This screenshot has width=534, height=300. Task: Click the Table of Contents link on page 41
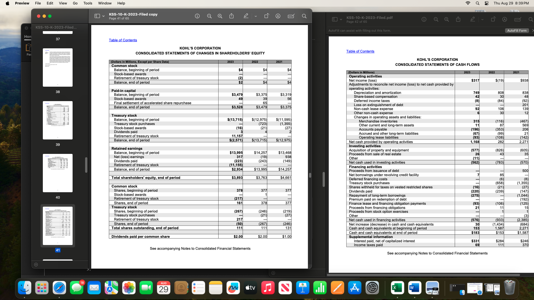pos(123,40)
